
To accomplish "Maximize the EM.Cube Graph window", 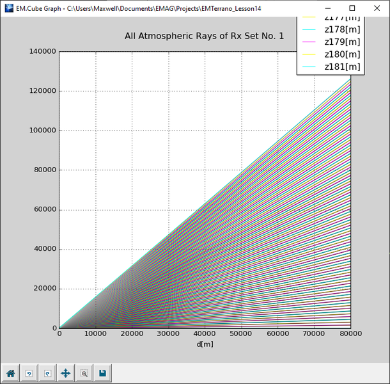I will tap(352, 8).
